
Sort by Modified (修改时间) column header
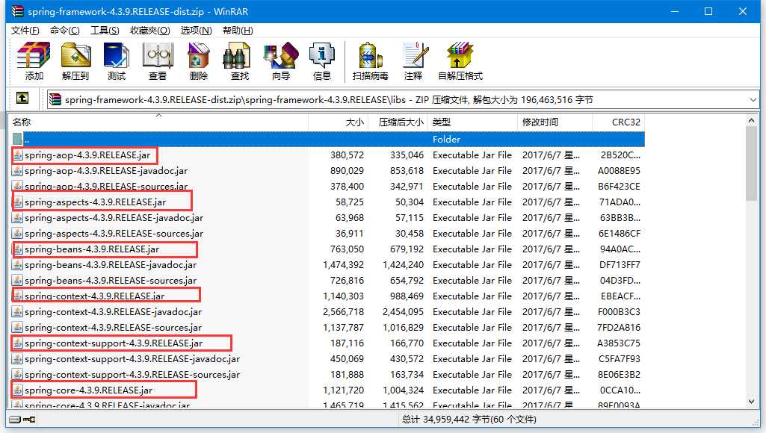coord(555,122)
